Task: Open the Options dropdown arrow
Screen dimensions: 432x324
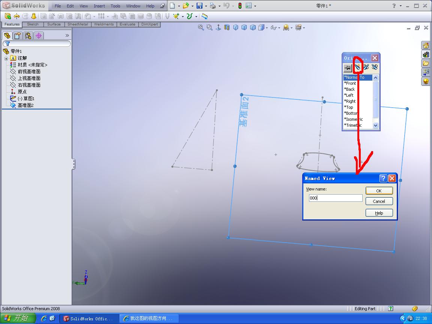Action: 255,6
